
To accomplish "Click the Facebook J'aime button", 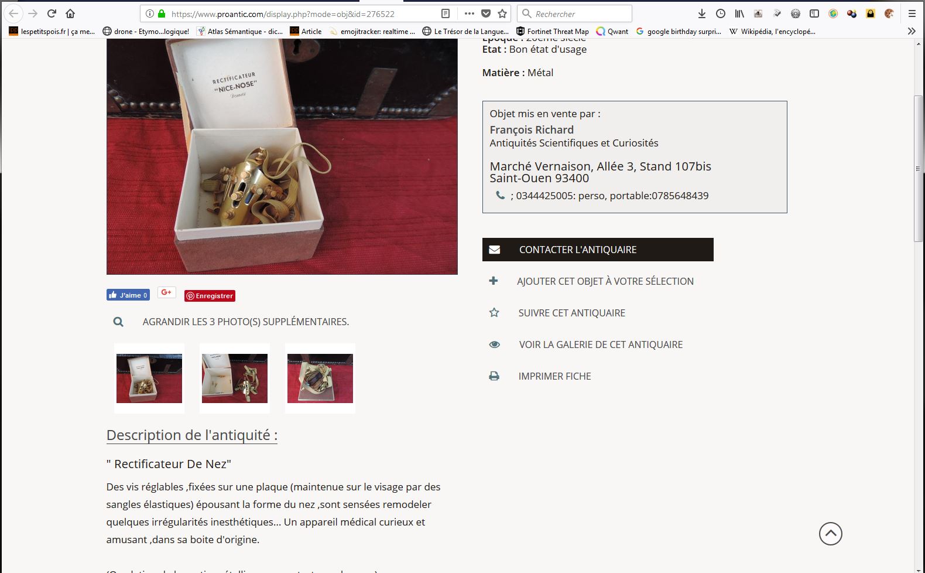I will [128, 295].
